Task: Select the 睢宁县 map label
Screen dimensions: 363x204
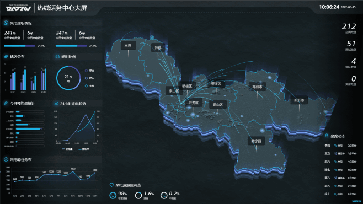Action: pyautogui.click(x=256, y=141)
